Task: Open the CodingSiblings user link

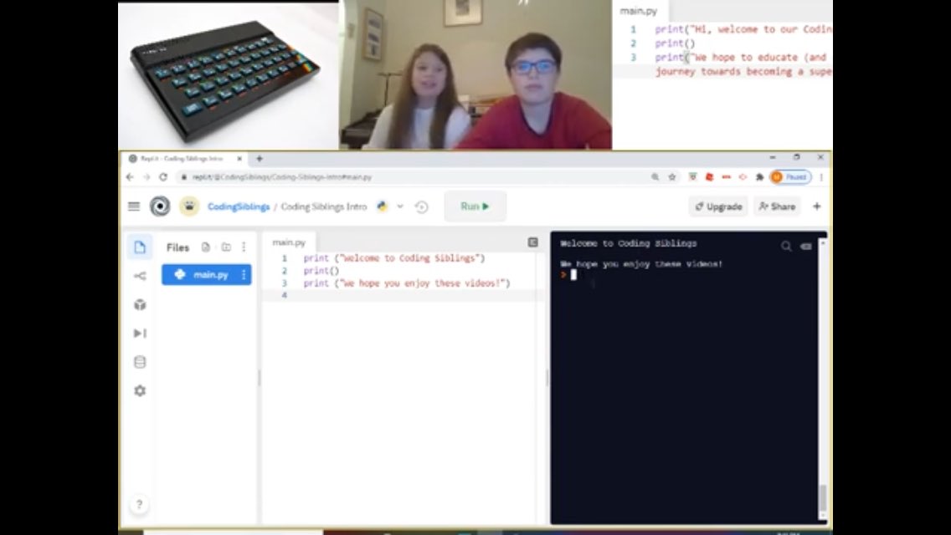Action: [x=239, y=206]
